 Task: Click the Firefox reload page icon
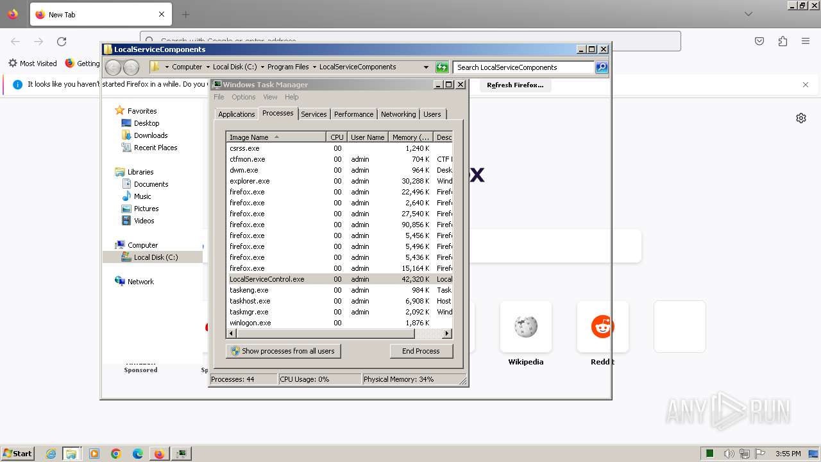tap(62, 42)
